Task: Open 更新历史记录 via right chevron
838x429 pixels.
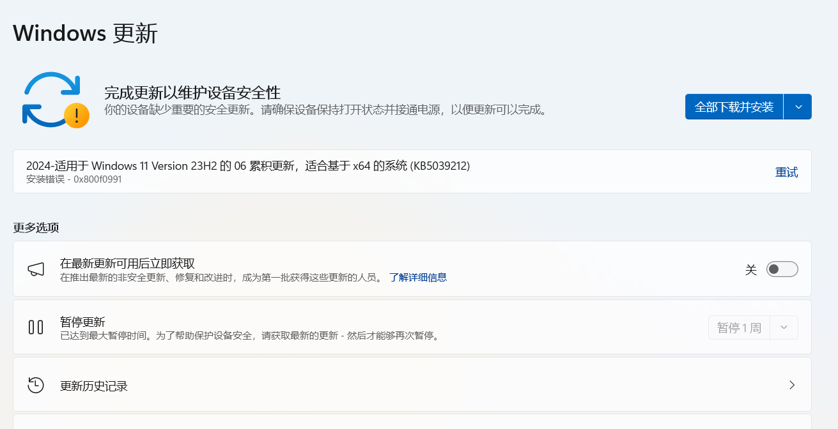Action: (792, 385)
